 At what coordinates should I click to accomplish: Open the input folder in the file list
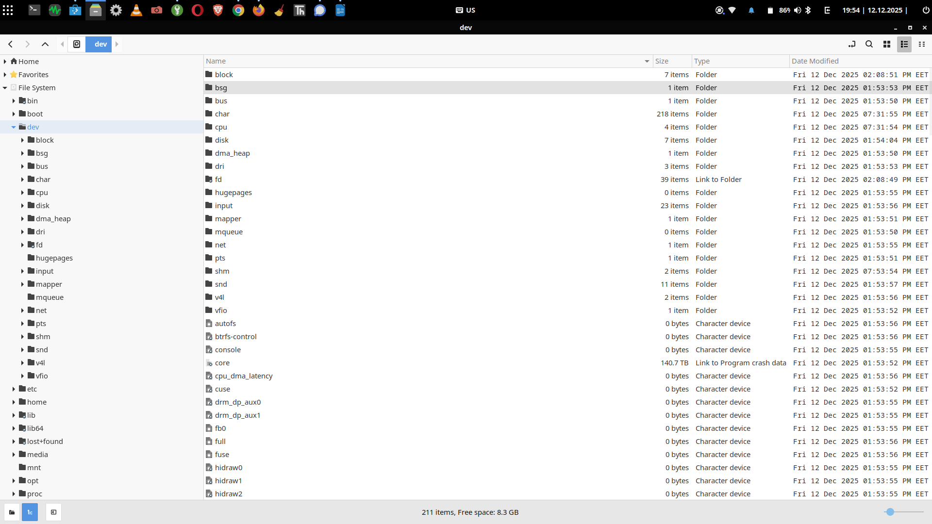[224, 205]
